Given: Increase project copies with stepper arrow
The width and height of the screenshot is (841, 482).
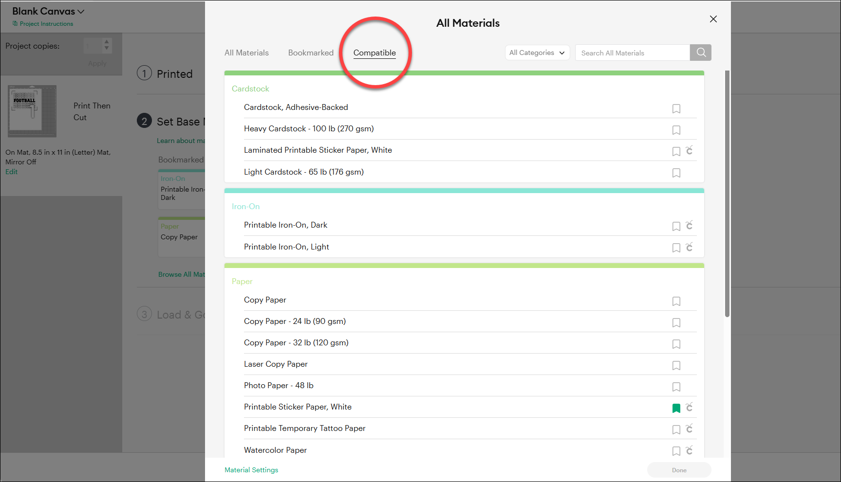Looking at the screenshot, I should [107, 42].
